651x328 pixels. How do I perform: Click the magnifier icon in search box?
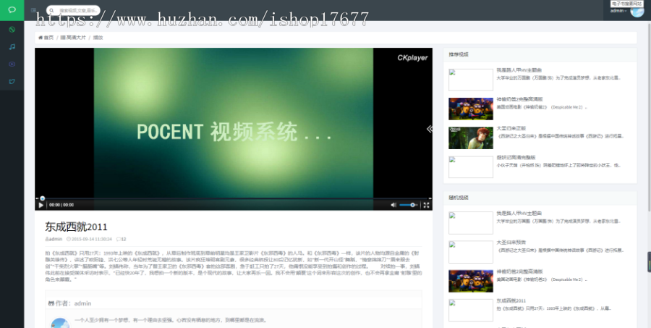[51, 10]
